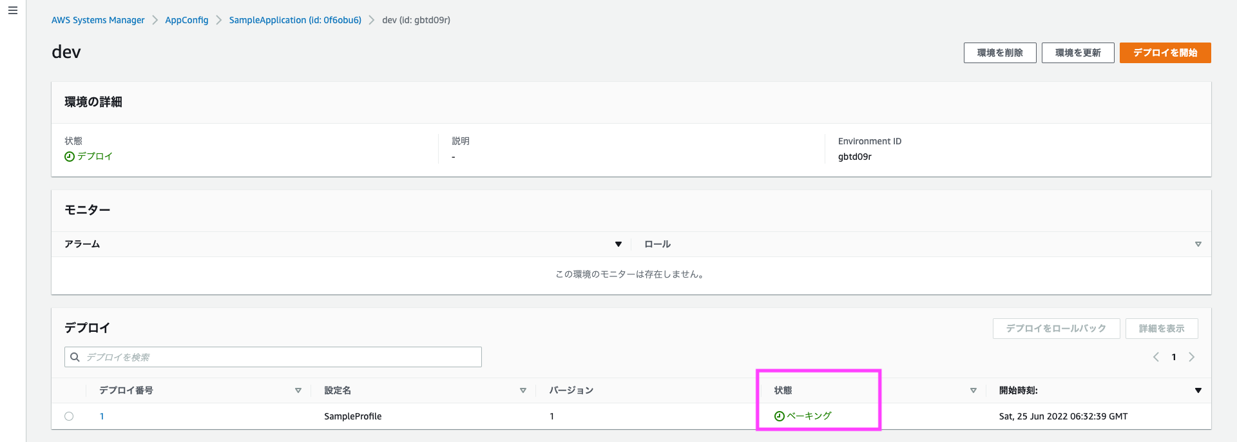The image size is (1237, 442).
Task: Sort by アラーム column arrow
Action: (618, 244)
